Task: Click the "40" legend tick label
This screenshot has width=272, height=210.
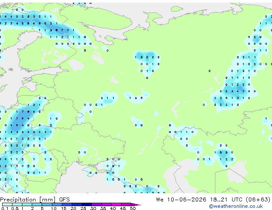Action: [x=113, y=208]
